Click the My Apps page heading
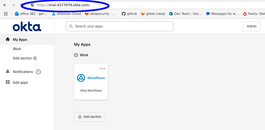Image resolution: width=265 pixels, height=130 pixels. tap(82, 44)
